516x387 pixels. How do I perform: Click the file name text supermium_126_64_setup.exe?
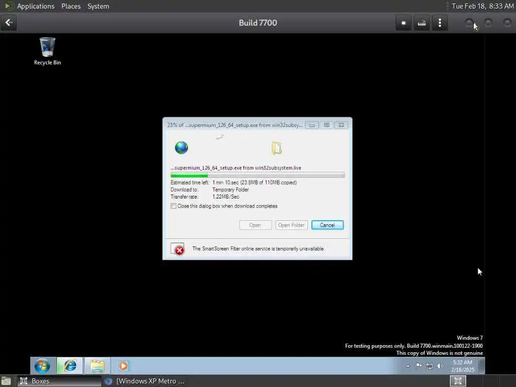pyautogui.click(x=236, y=168)
